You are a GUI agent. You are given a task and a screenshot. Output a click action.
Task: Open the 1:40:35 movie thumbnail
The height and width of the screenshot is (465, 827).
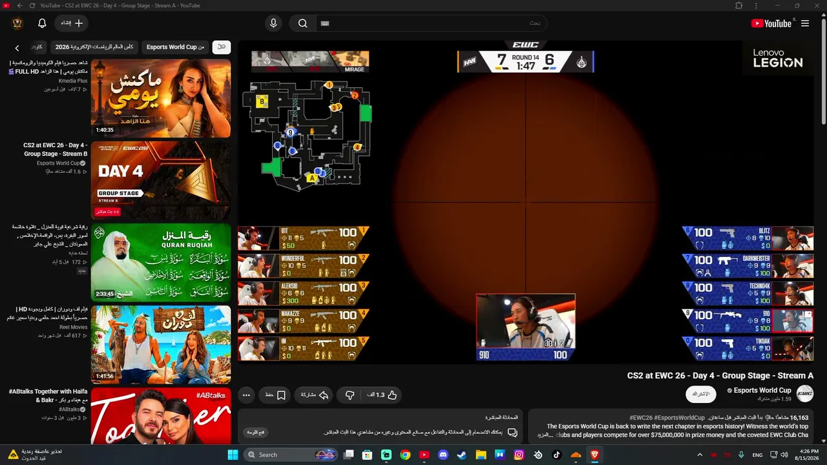click(161, 98)
